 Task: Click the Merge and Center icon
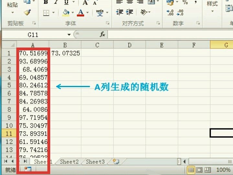coord(151,2)
